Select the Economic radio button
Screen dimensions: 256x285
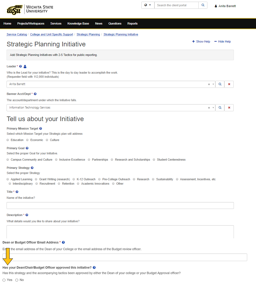click(x=27, y=140)
